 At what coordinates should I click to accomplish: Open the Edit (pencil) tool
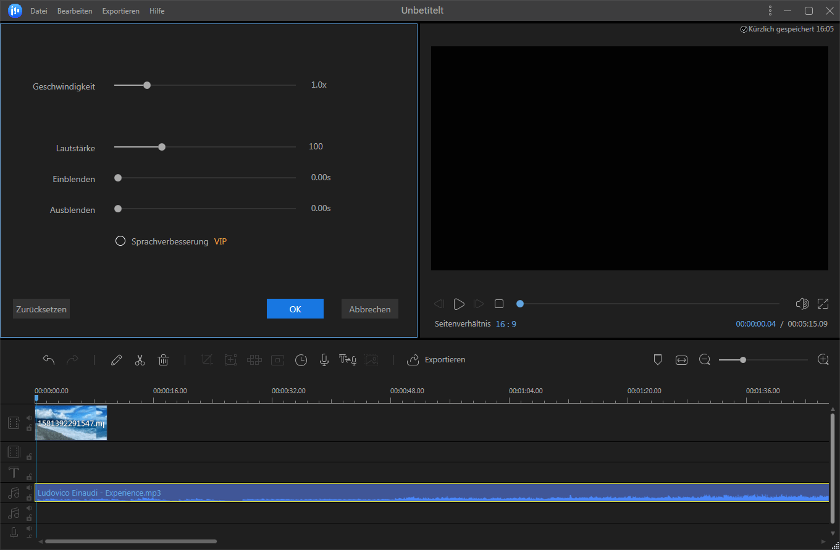click(x=116, y=359)
